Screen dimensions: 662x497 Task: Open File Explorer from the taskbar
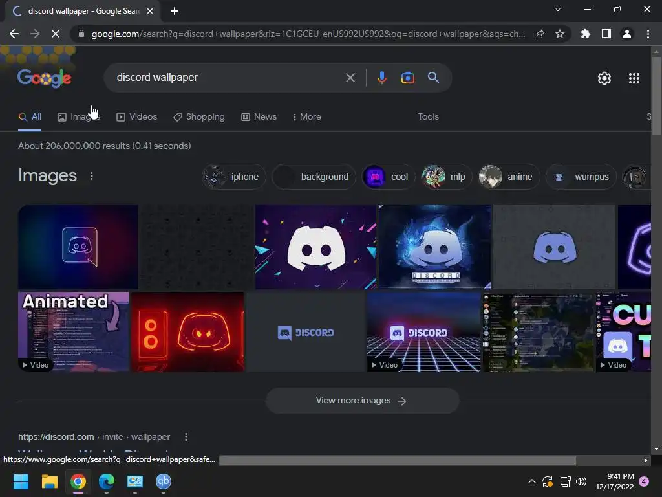49,481
